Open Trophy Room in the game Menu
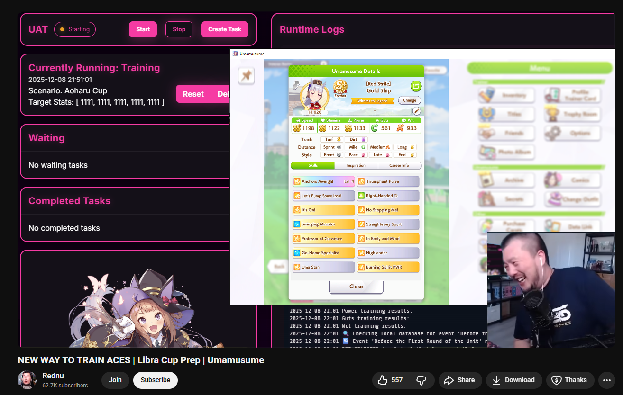 point(572,114)
